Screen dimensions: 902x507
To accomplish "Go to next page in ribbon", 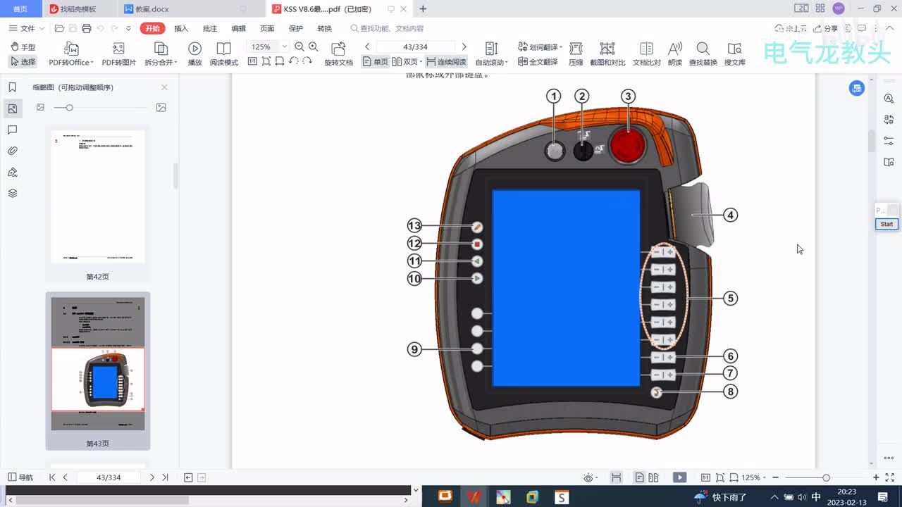I will point(464,47).
